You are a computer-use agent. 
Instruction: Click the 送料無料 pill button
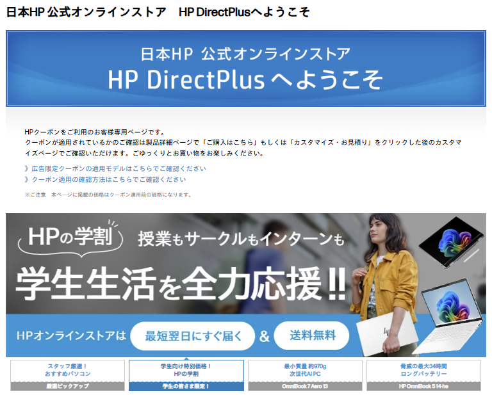pyautogui.click(x=311, y=335)
